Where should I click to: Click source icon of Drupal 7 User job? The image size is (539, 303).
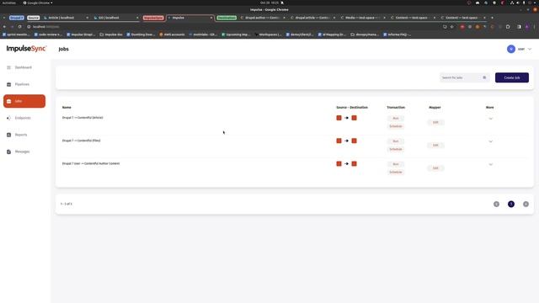[x=339, y=164]
